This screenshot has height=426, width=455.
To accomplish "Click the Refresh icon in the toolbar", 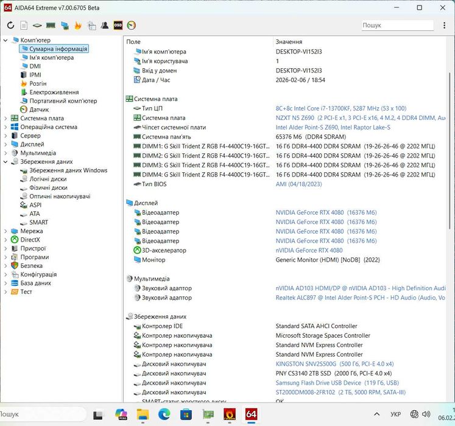I will (x=10, y=26).
